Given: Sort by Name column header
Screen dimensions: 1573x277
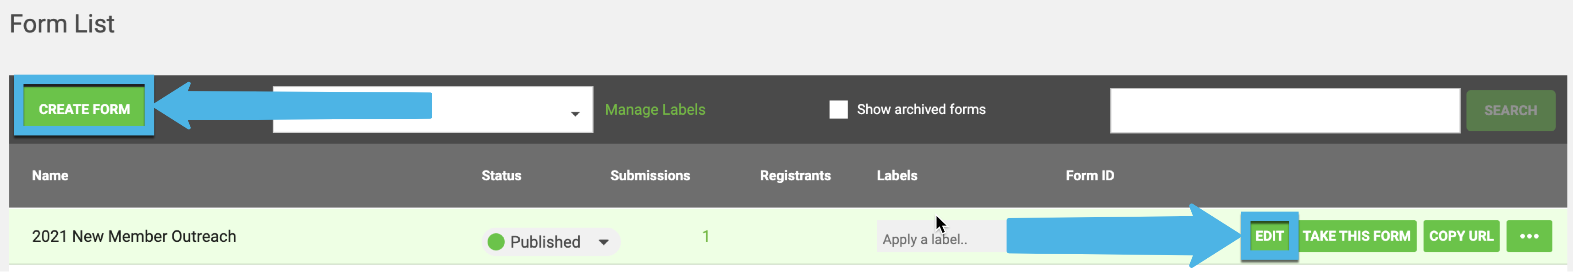Looking at the screenshot, I should [50, 176].
